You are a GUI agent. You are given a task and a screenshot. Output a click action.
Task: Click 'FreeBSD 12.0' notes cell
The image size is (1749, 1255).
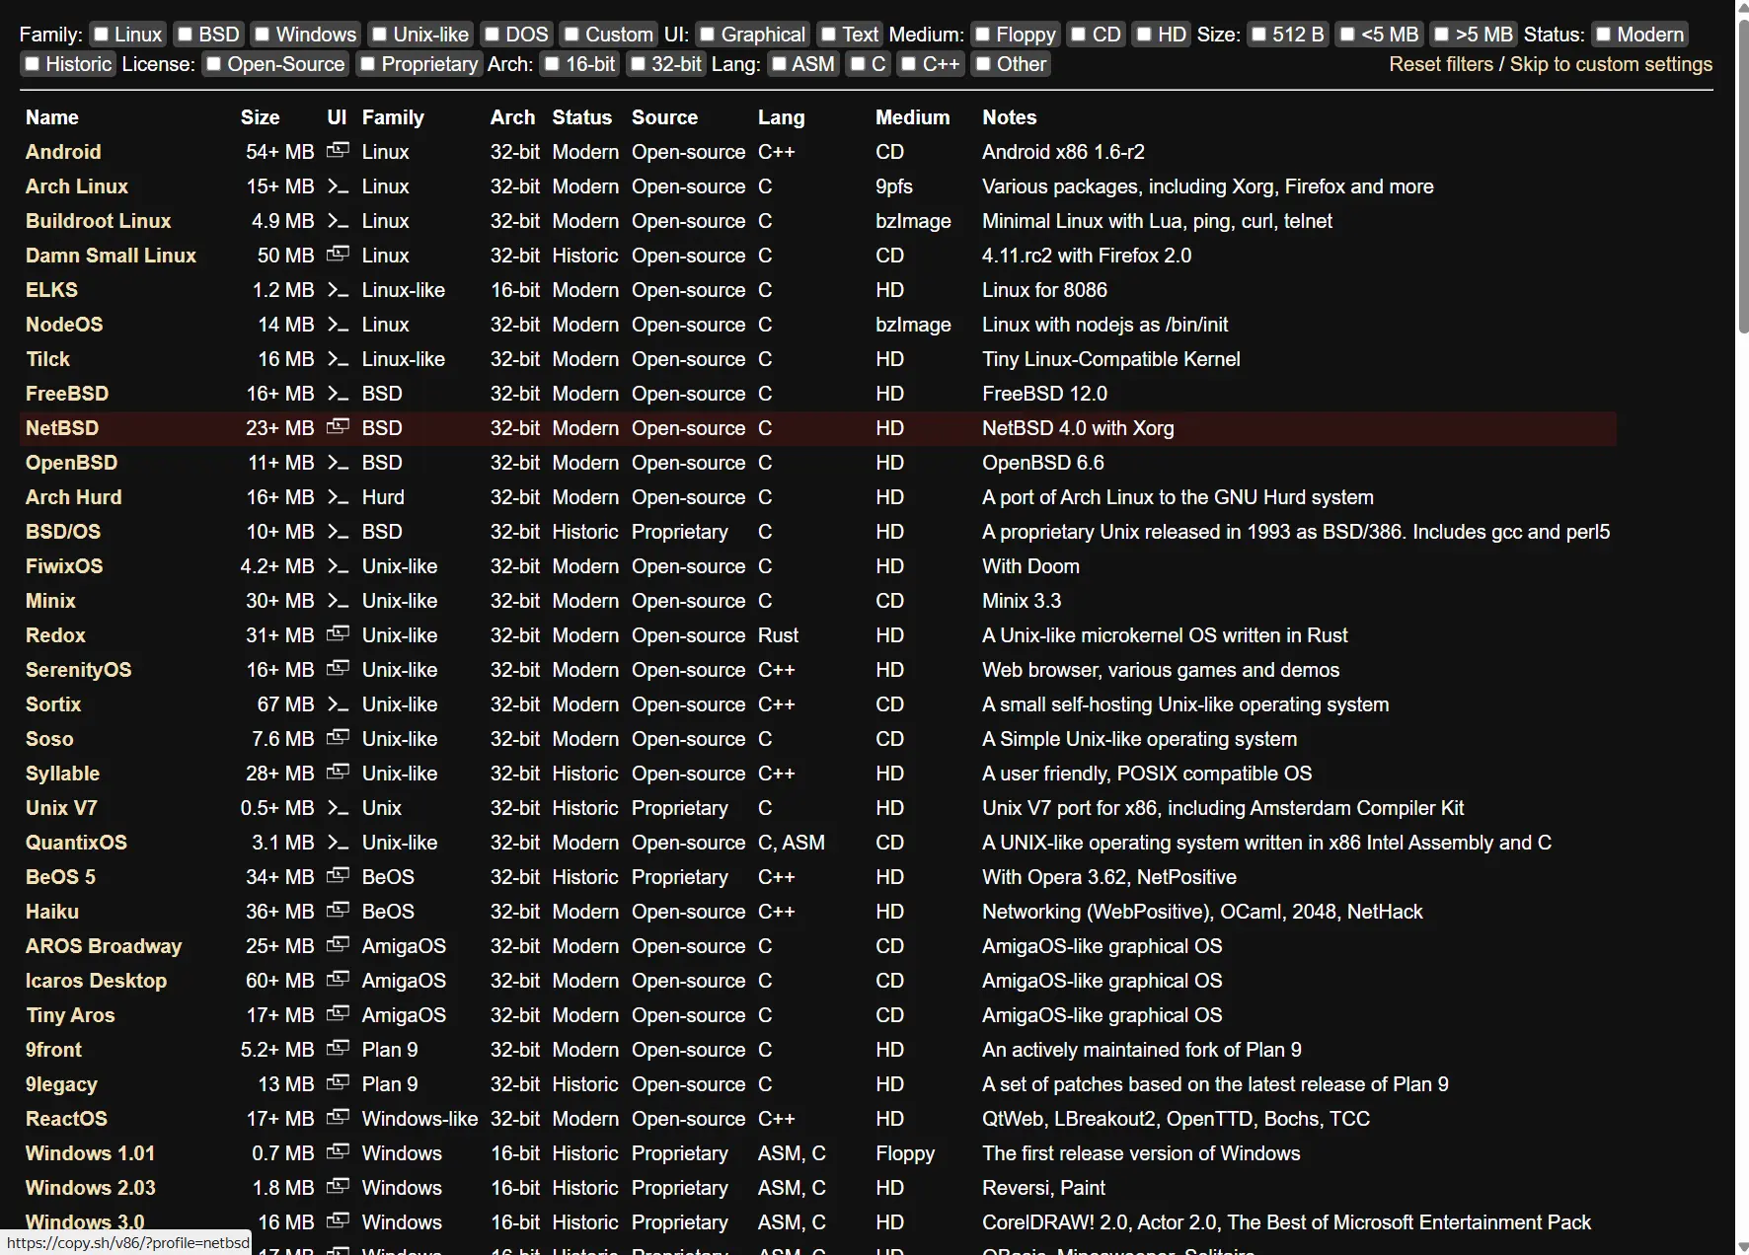[1044, 394]
